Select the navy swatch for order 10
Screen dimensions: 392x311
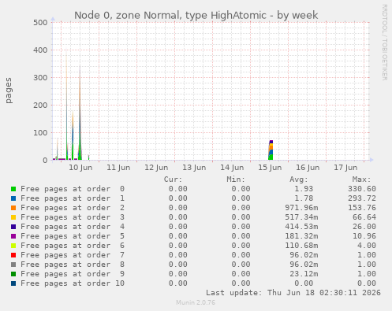click(13, 283)
